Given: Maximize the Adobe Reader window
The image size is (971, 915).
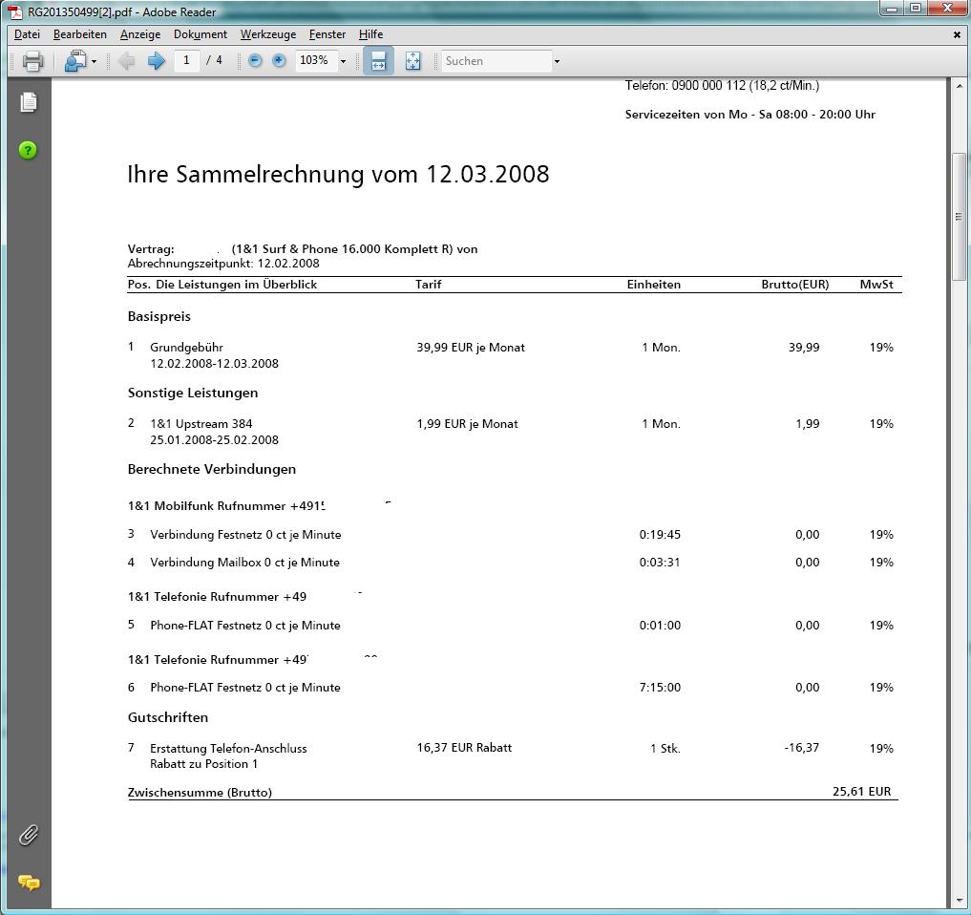Looking at the screenshot, I should (x=916, y=9).
